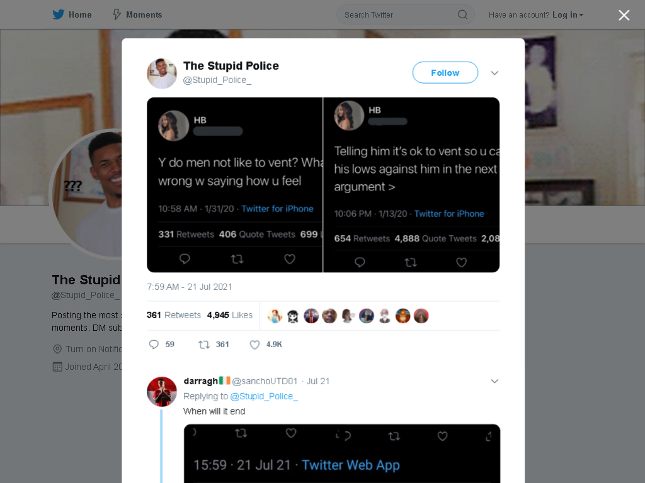The height and width of the screenshot is (483, 645).
Task: Open the Log in dropdown
Action: (x=568, y=15)
